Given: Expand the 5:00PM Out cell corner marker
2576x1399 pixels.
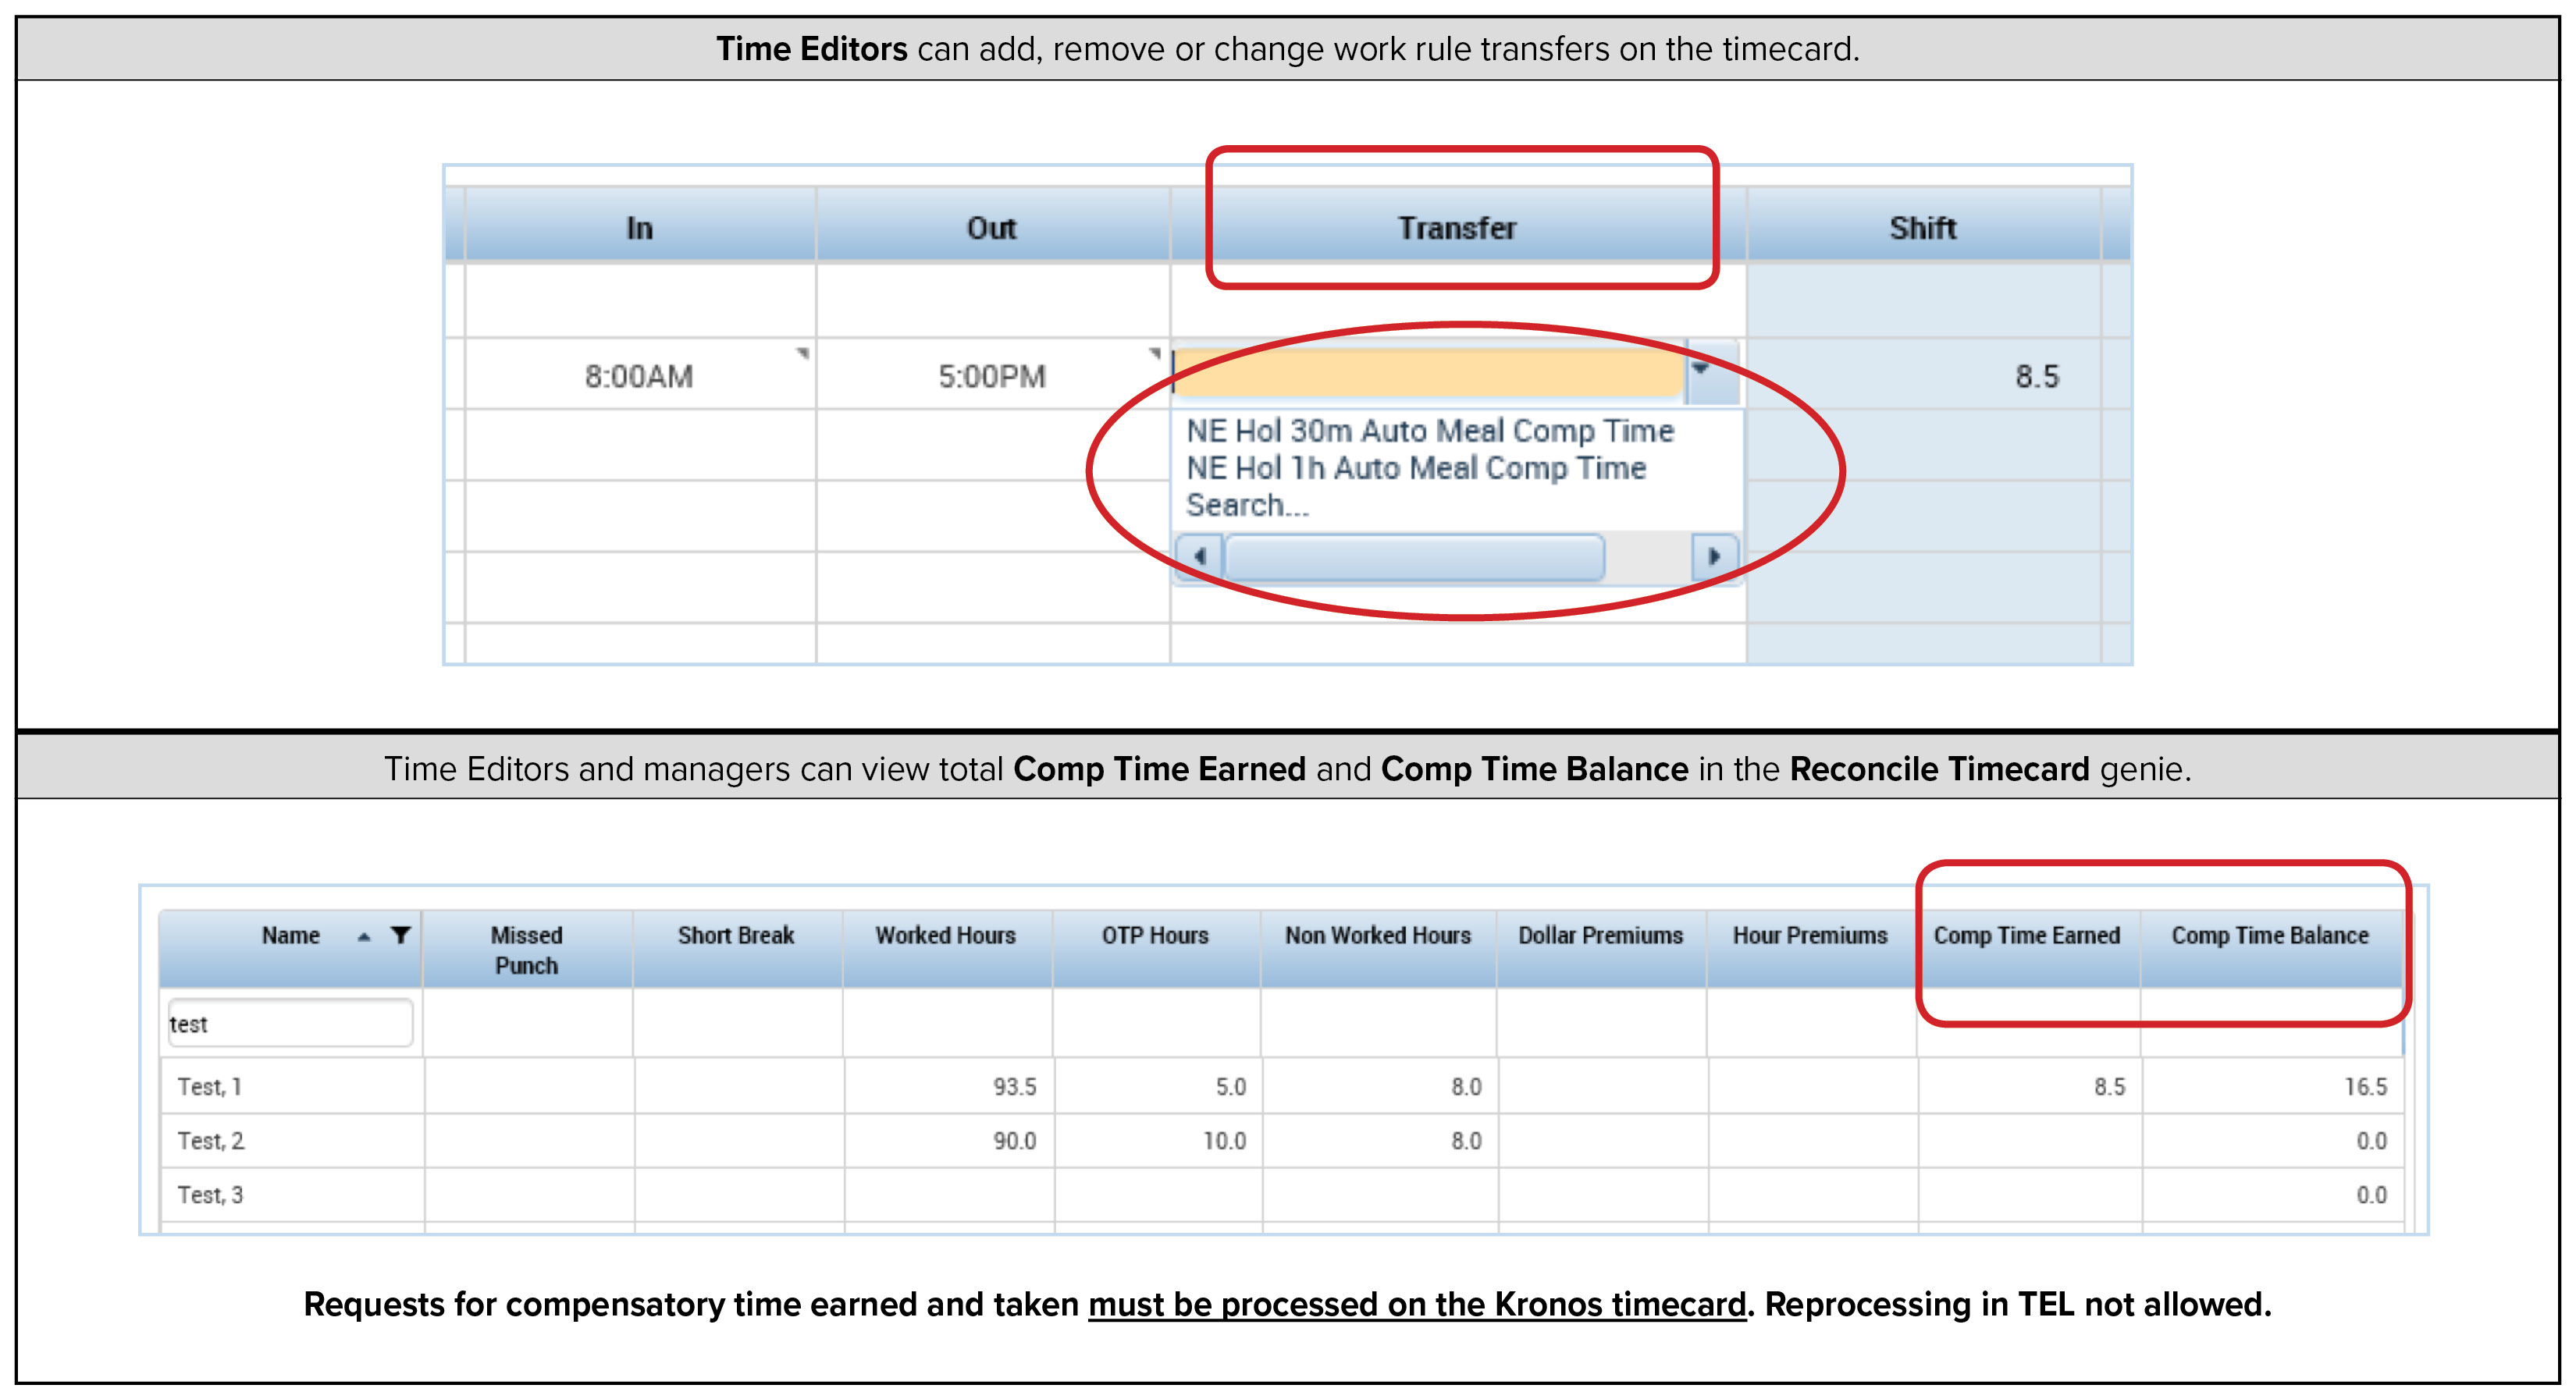Looking at the screenshot, I should 1155,353.
